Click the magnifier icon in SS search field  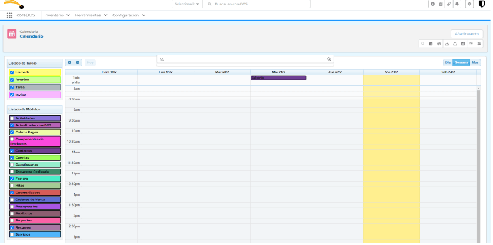[329, 59]
